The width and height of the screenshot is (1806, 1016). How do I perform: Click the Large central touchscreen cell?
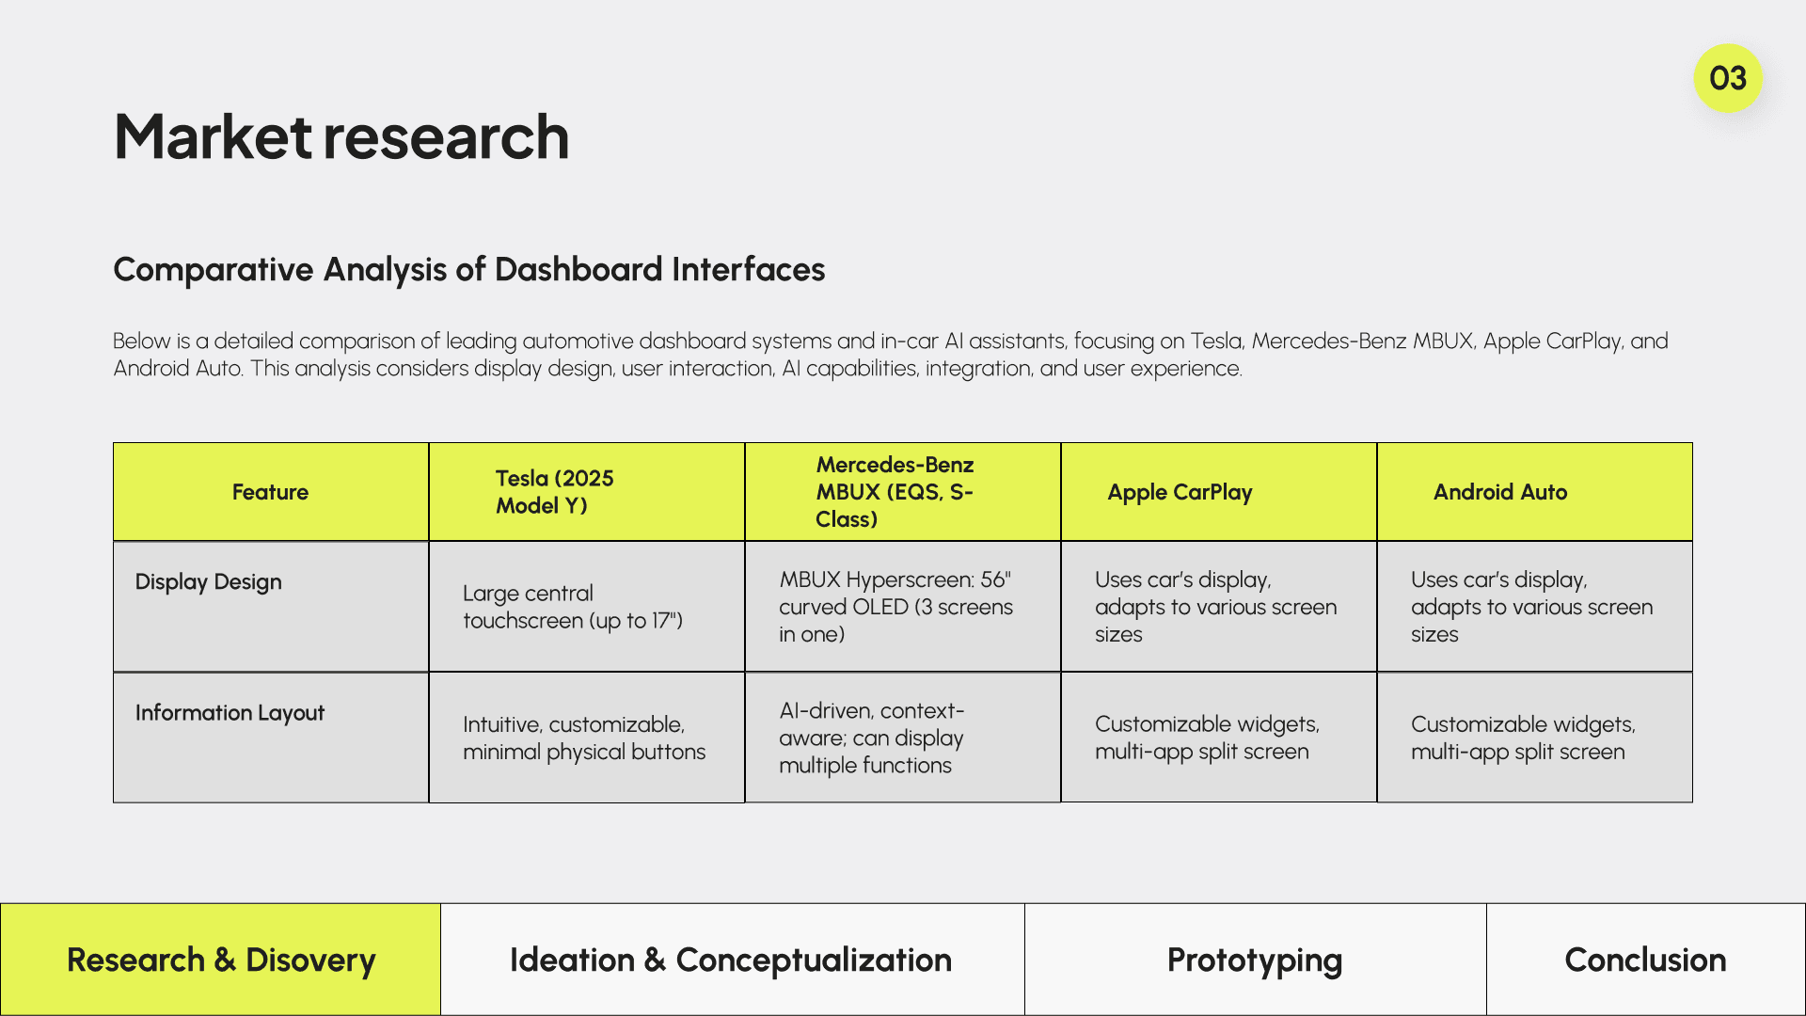(x=572, y=607)
